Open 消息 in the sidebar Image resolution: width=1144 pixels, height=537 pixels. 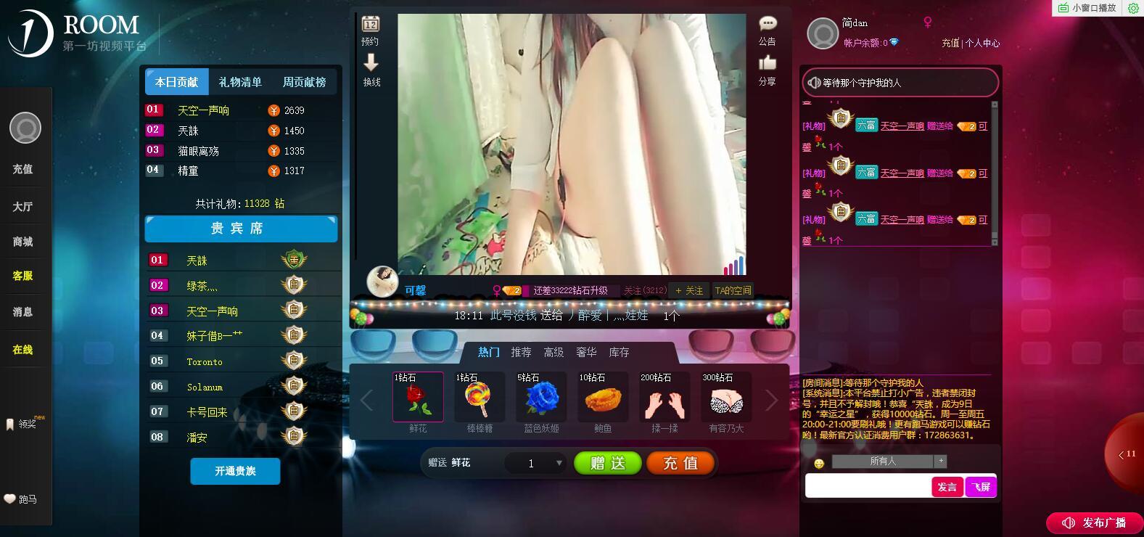click(x=22, y=312)
